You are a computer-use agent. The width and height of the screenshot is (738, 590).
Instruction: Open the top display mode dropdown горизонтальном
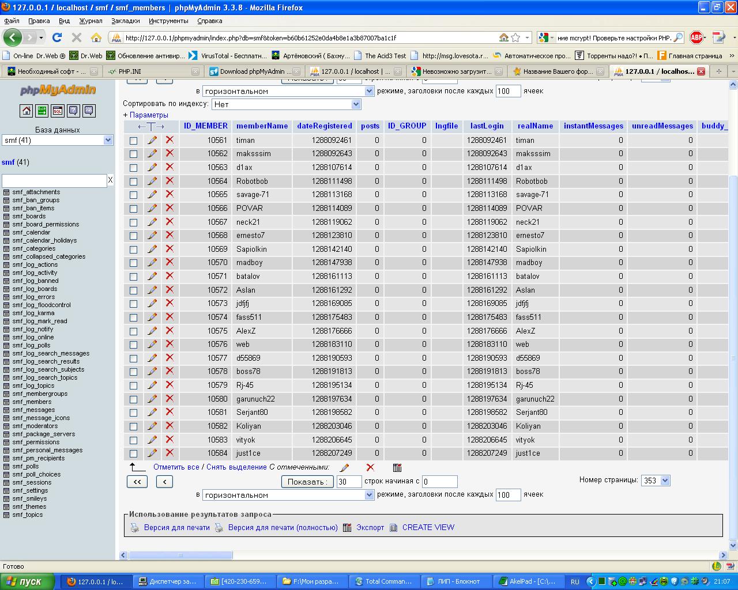coord(288,91)
